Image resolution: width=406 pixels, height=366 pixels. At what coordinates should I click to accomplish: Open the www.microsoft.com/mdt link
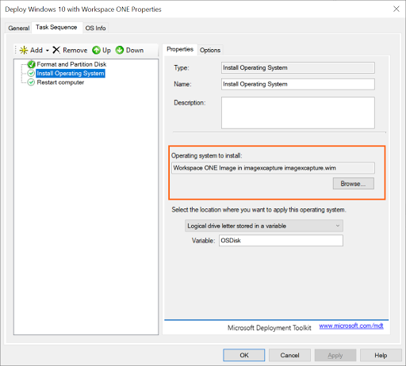(351, 326)
